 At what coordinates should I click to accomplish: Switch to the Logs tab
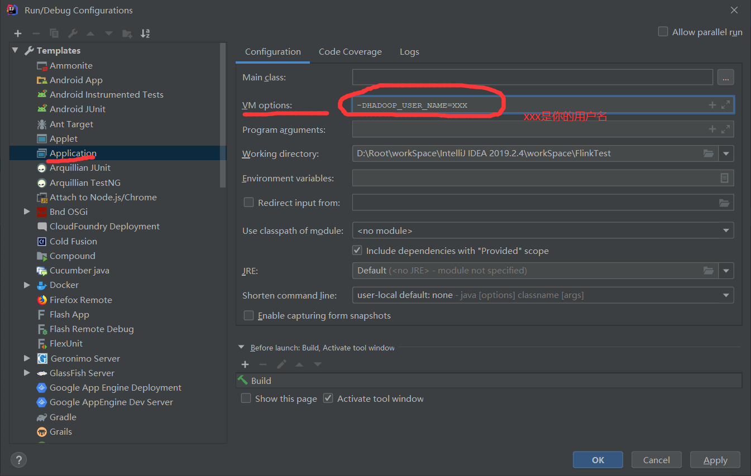(409, 52)
